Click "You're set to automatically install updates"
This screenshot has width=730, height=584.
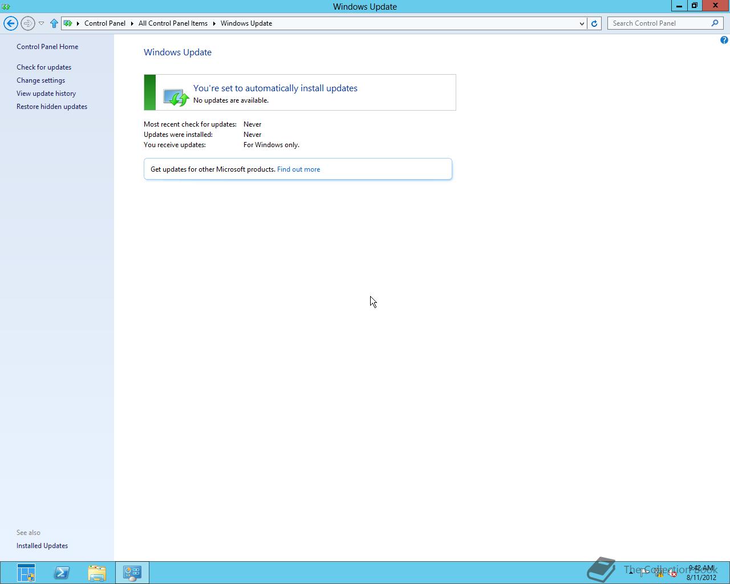coord(275,88)
